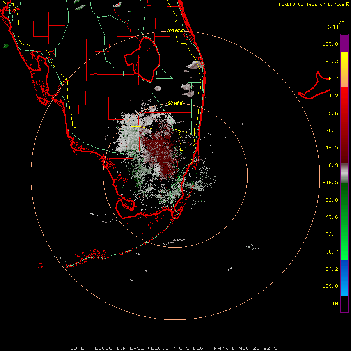Select the -94.2 velocity scale value

point(330,269)
